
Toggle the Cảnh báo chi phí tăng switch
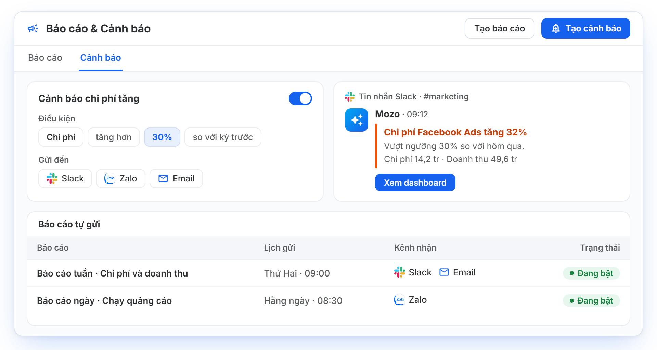(x=300, y=98)
